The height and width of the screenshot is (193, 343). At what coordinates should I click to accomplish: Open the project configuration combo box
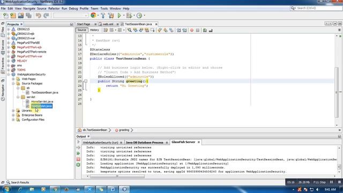coord(71,16)
